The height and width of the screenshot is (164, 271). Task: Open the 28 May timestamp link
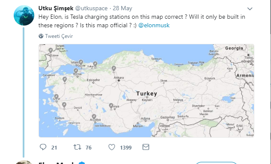tap(122, 8)
